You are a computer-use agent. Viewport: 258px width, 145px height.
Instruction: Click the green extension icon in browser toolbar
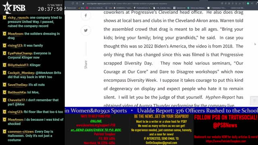point(248,4)
